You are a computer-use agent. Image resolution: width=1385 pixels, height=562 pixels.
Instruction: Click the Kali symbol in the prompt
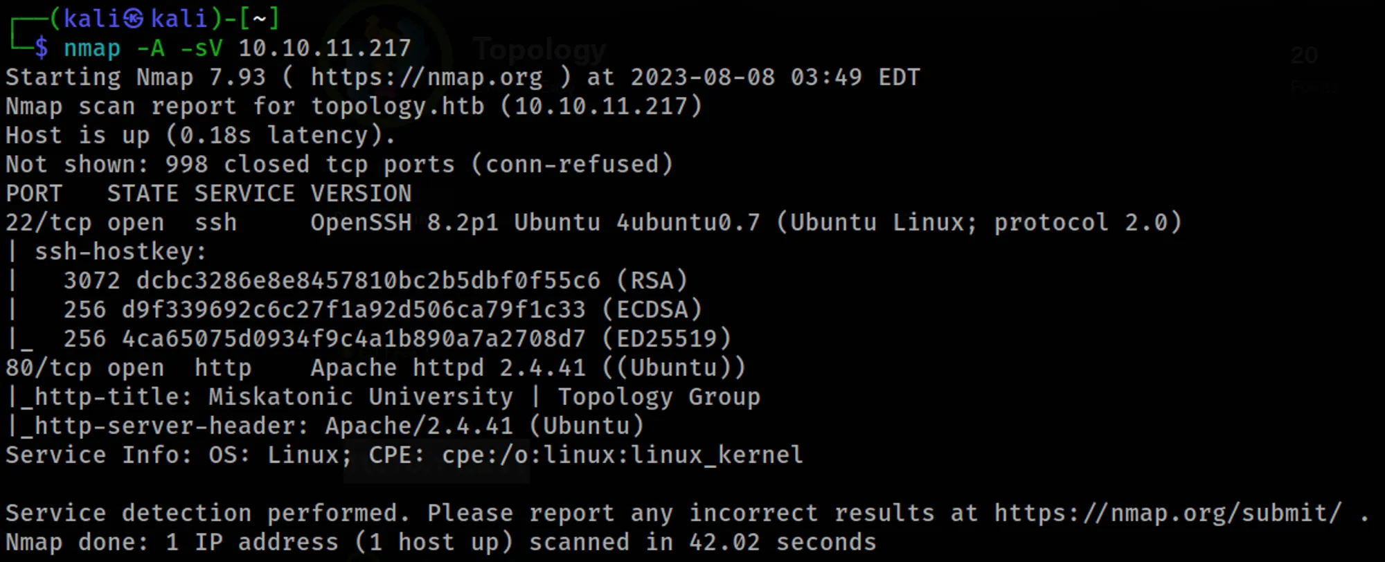point(133,19)
